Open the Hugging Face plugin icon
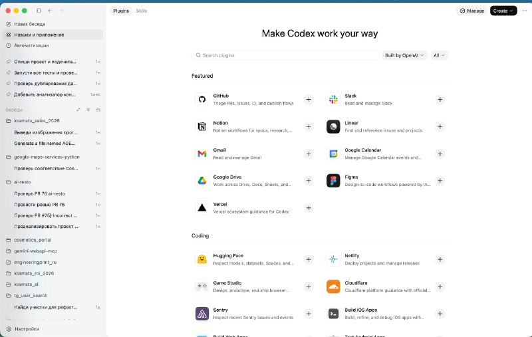 point(202,259)
